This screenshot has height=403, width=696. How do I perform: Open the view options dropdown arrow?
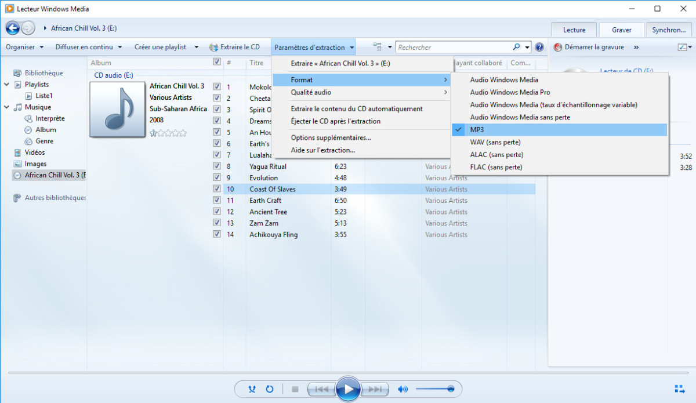(390, 47)
